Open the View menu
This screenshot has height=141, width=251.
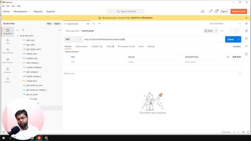point(13,6)
